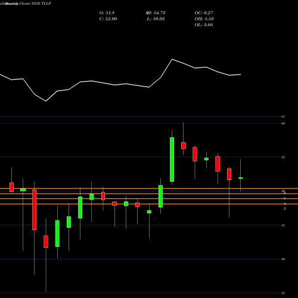The width and height of the screenshot is (298, 298).
Task: Click the 40 price axis label
Action: click(283, 259)
